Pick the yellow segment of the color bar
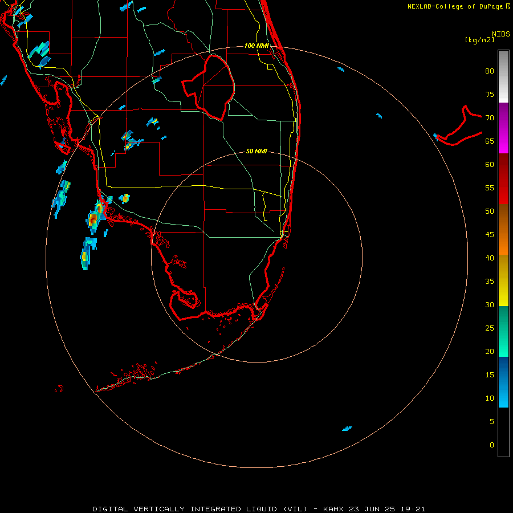Viewport: 513px width, 513px height. 503,280
